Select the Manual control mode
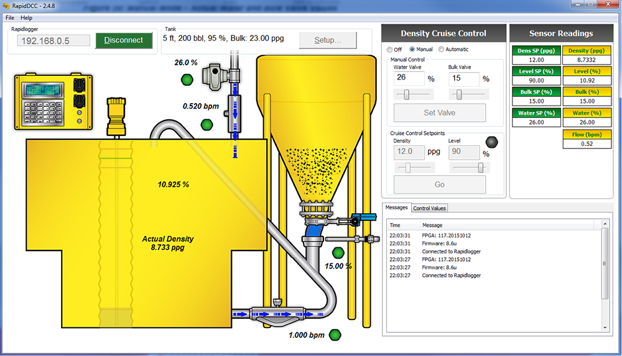 pyautogui.click(x=421, y=49)
